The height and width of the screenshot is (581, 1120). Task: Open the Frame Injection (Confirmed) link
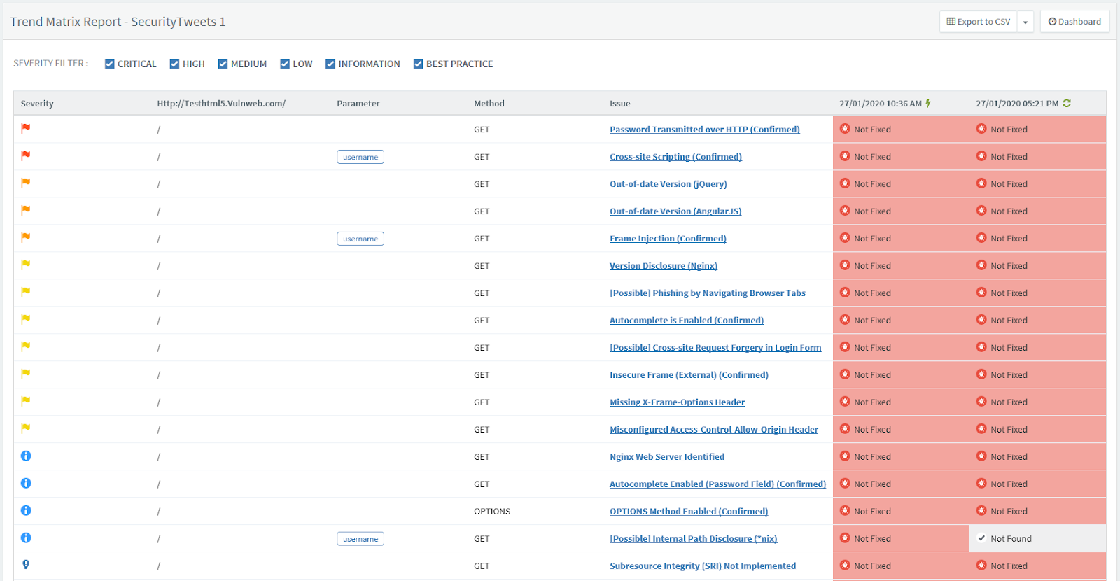(x=668, y=239)
